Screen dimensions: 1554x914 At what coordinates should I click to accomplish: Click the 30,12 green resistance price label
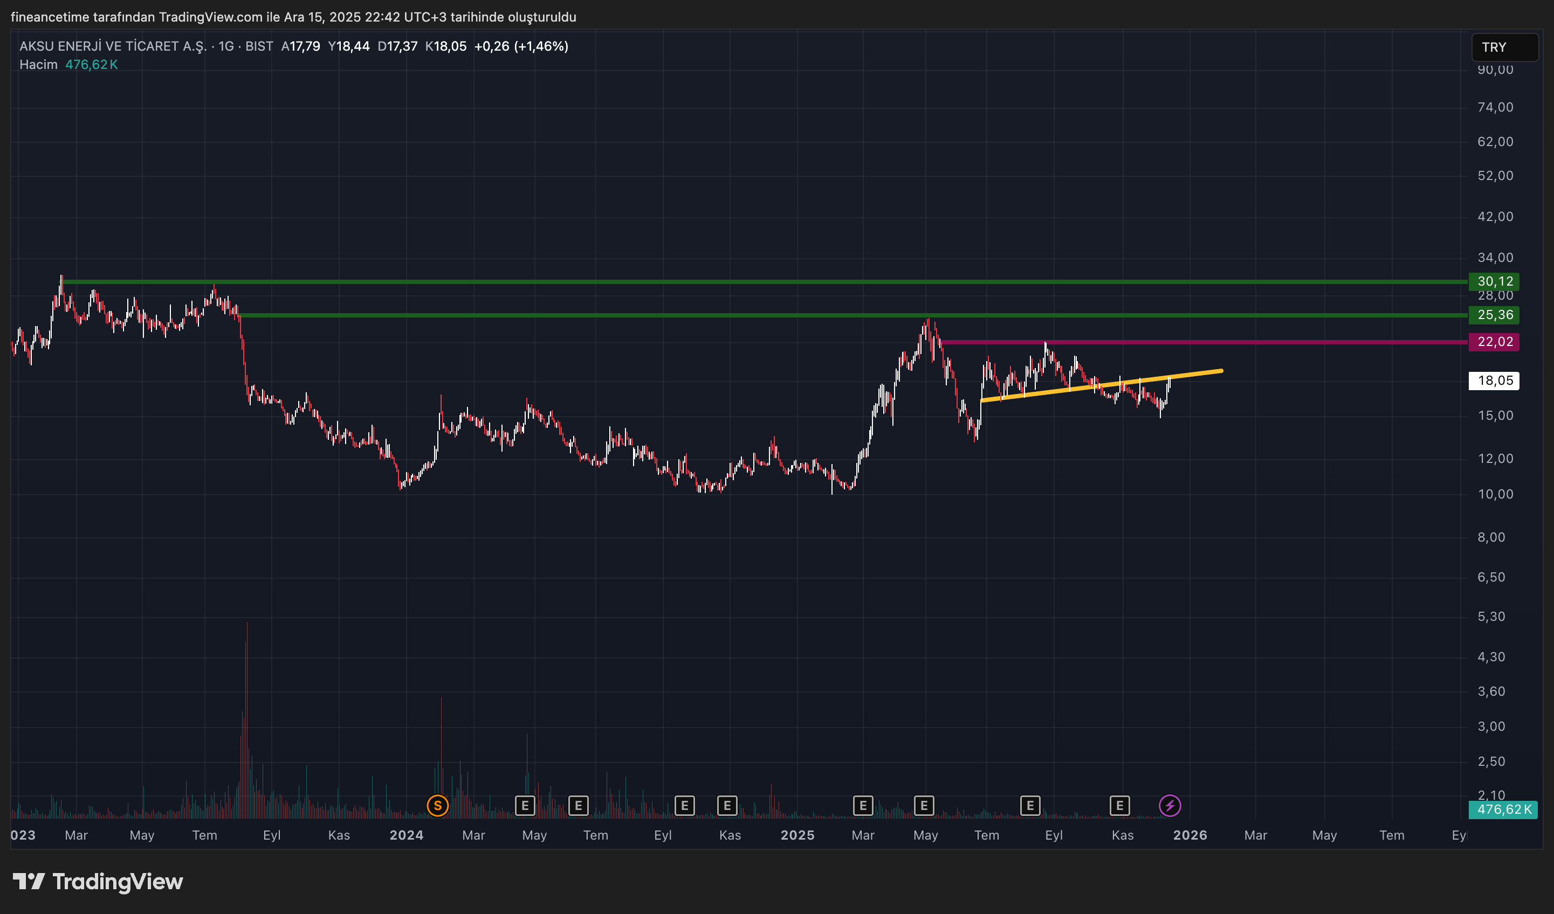(1495, 281)
